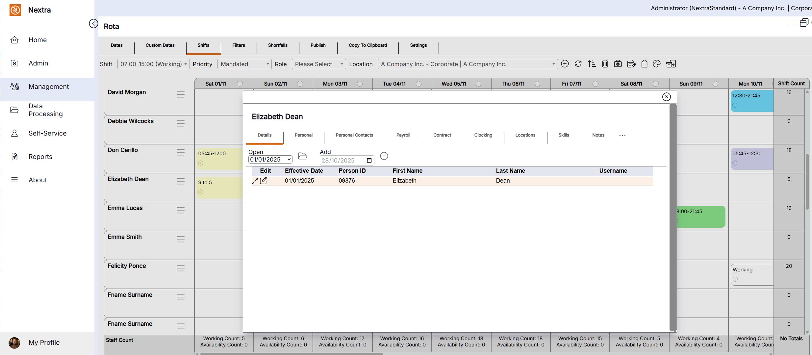
Task: Open the Priority dropdown set to Mandated
Action: [244, 64]
